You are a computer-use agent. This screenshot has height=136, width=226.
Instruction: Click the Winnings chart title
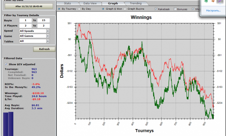click(141, 17)
